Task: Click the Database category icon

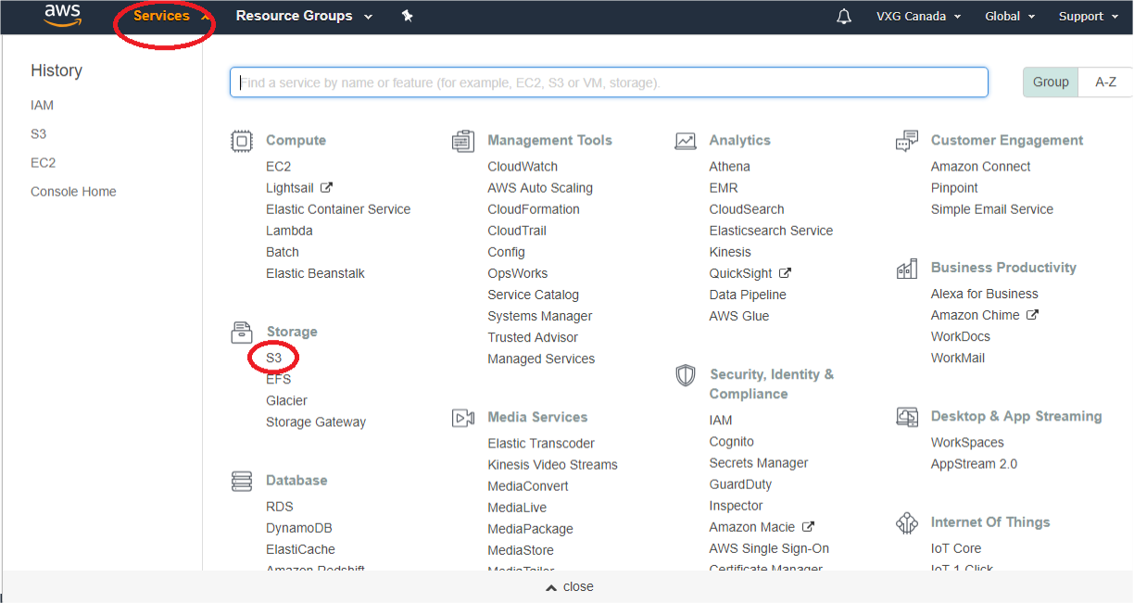Action: pyautogui.click(x=242, y=481)
